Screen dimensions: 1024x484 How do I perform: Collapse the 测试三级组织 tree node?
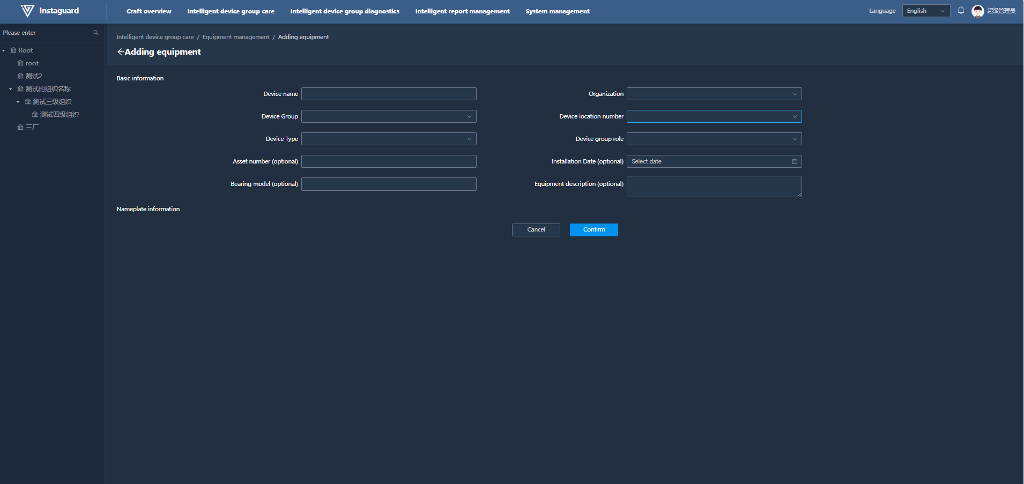[18, 102]
